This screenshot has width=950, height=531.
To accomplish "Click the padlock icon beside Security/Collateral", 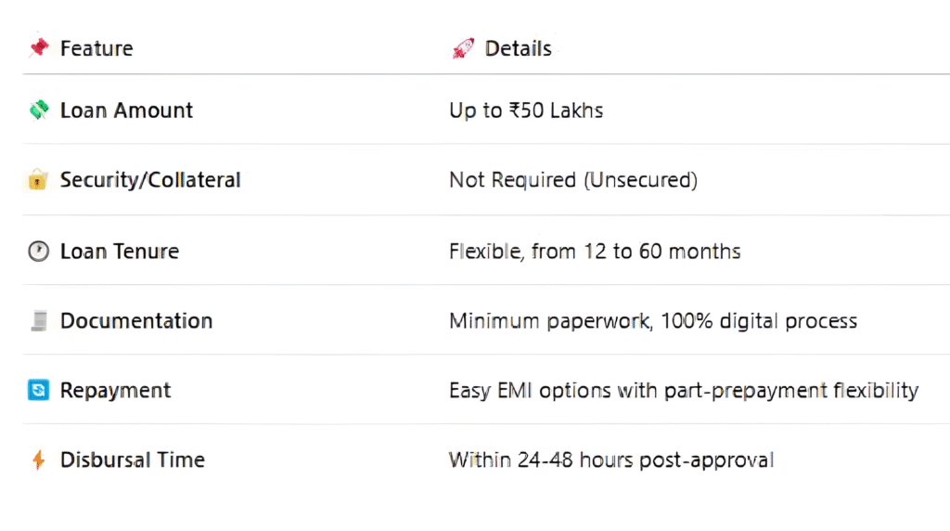I will coord(38,180).
